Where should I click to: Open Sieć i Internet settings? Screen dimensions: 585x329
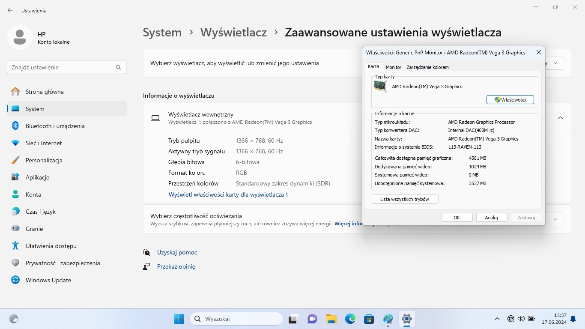click(67, 143)
